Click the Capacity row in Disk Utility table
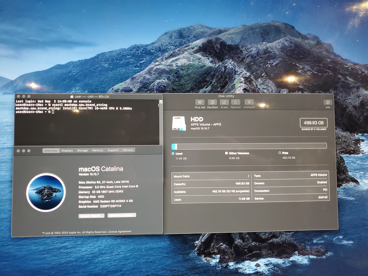This screenshot has width=368, height=276. coord(211,184)
